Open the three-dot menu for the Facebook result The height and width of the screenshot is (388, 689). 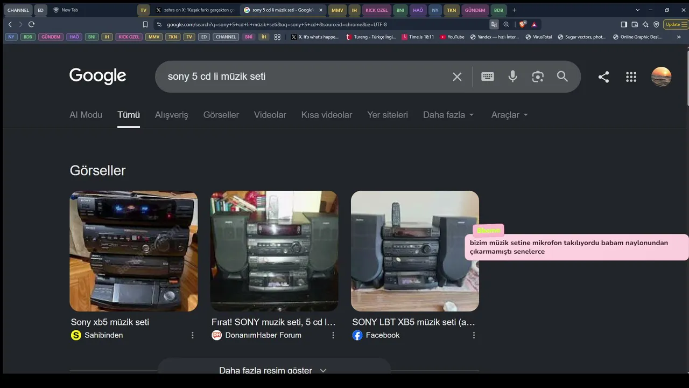click(x=474, y=335)
